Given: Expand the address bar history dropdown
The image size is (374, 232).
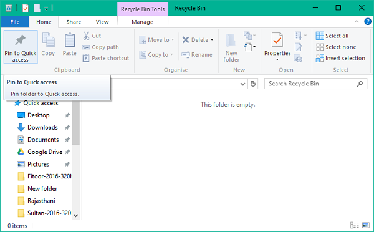Looking at the screenshot, I should [x=243, y=84].
